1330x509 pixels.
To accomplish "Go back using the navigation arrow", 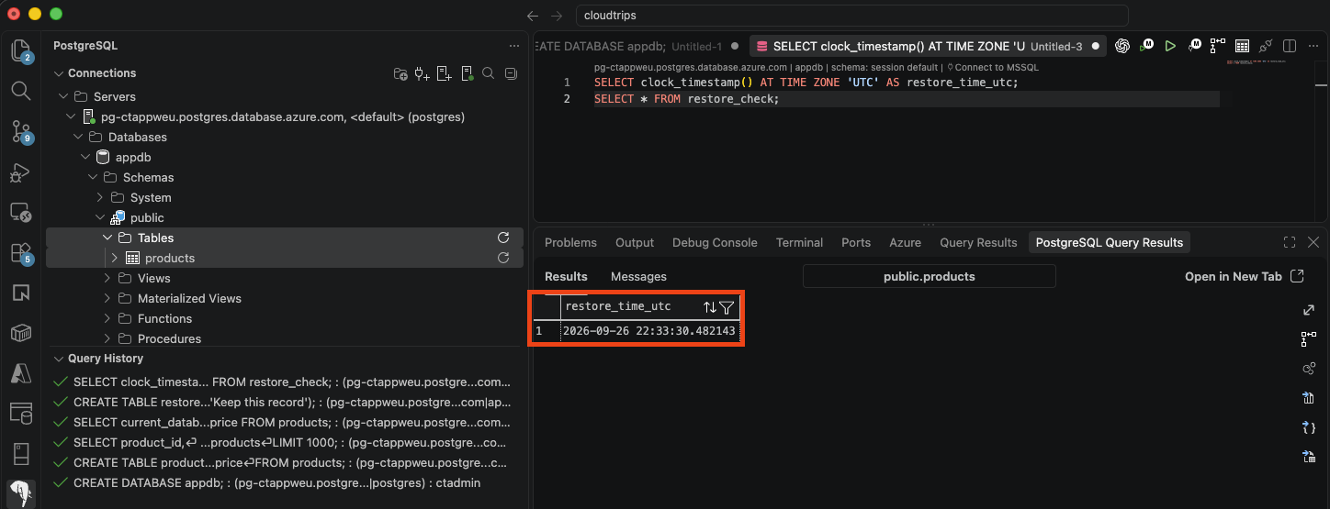I will pyautogui.click(x=533, y=16).
